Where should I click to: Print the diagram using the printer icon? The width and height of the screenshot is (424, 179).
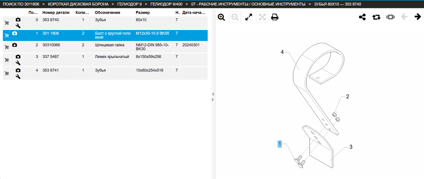coord(275,17)
